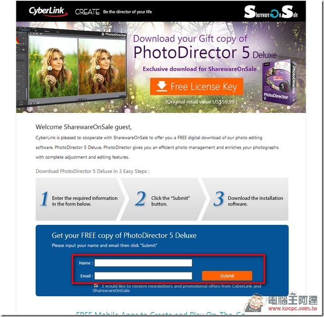Click the Free License Key button
324x317 pixels.
(197, 87)
